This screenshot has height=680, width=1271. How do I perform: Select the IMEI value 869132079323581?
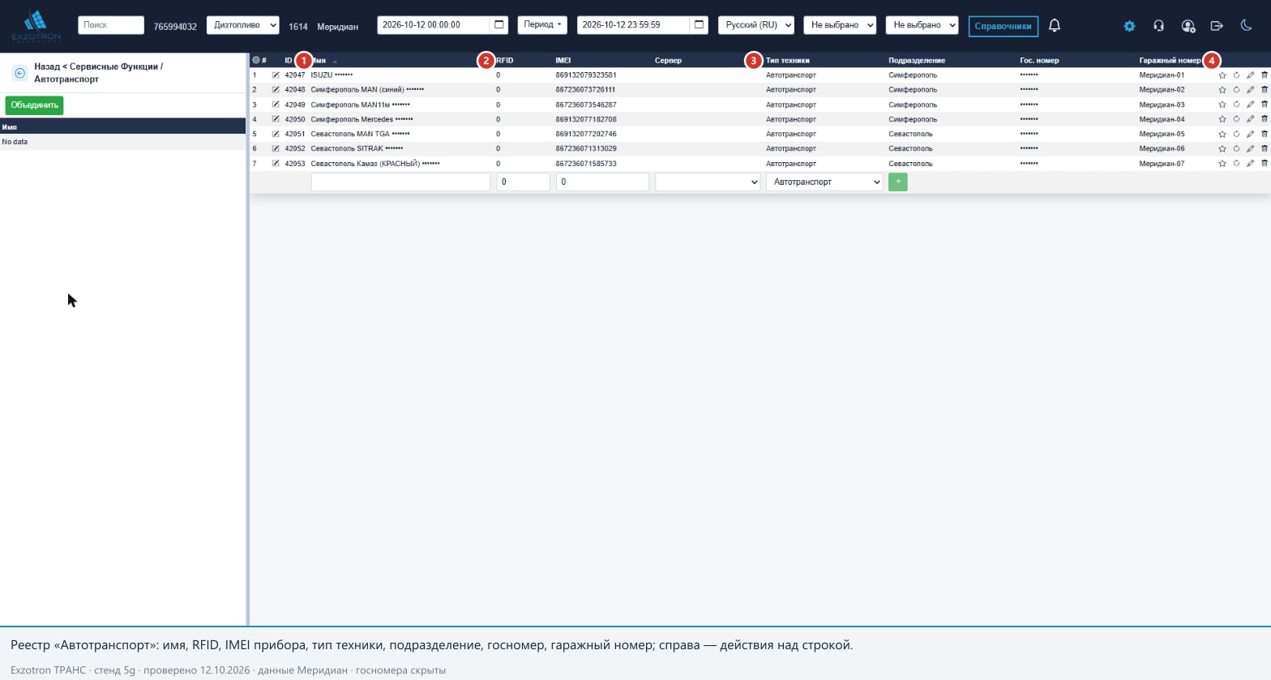pyautogui.click(x=586, y=75)
